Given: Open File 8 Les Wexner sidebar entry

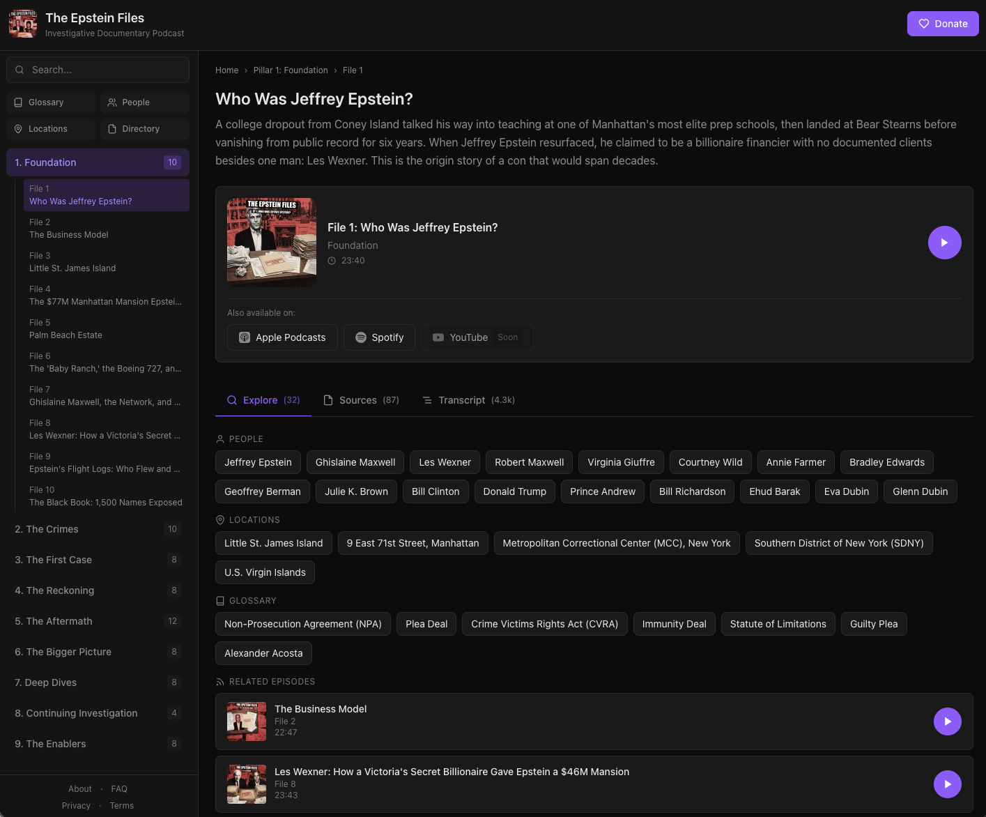Looking at the screenshot, I should tap(107, 429).
